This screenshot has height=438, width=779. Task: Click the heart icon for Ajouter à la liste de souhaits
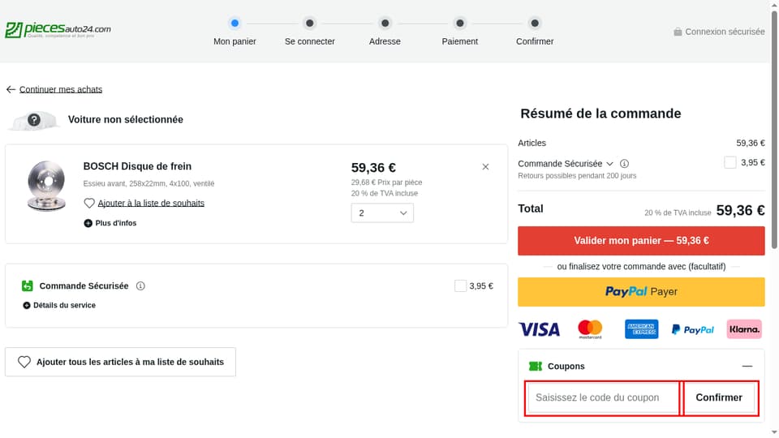pos(89,203)
